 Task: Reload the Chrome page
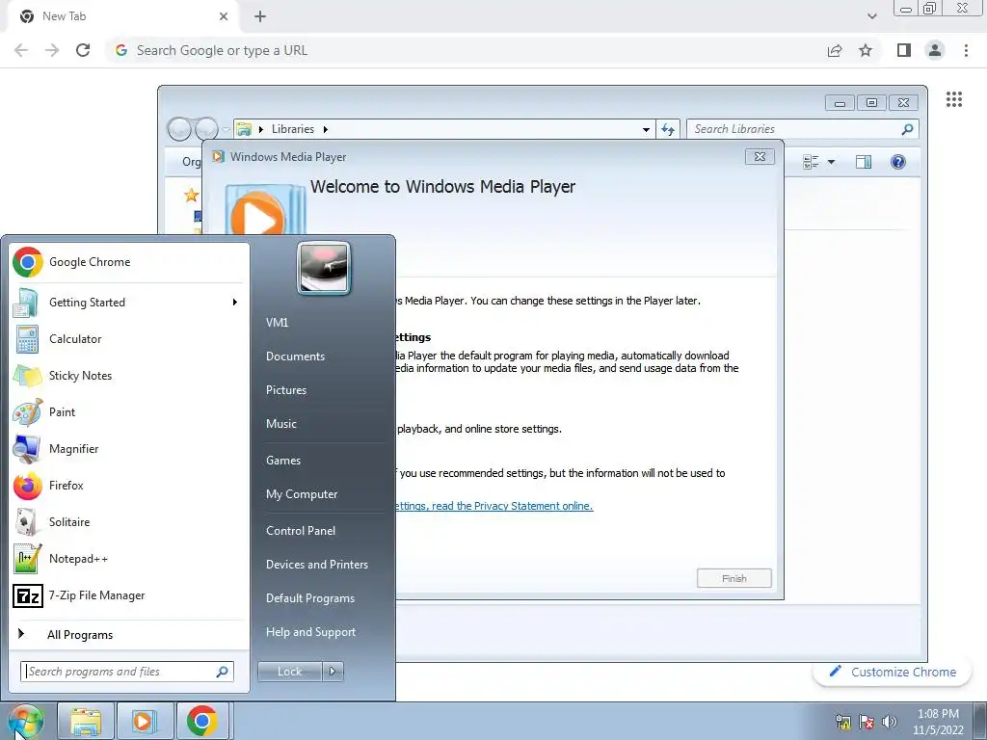pyautogui.click(x=83, y=50)
